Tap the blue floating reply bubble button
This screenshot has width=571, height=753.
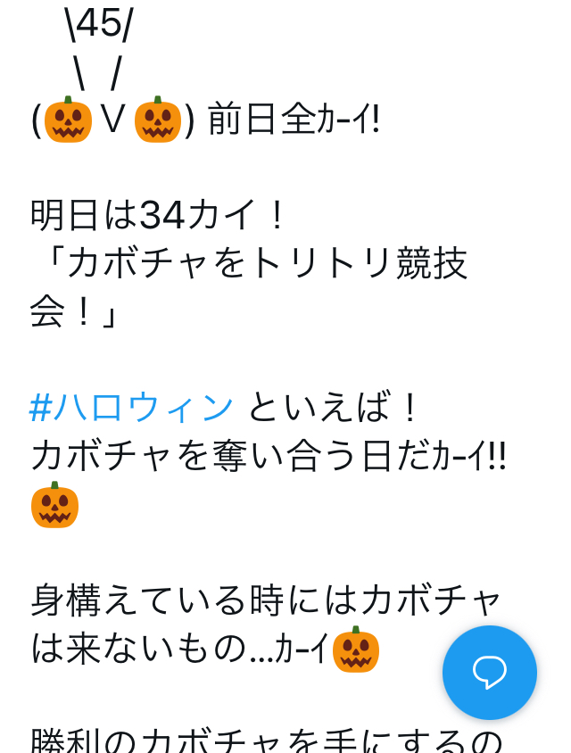(489, 672)
